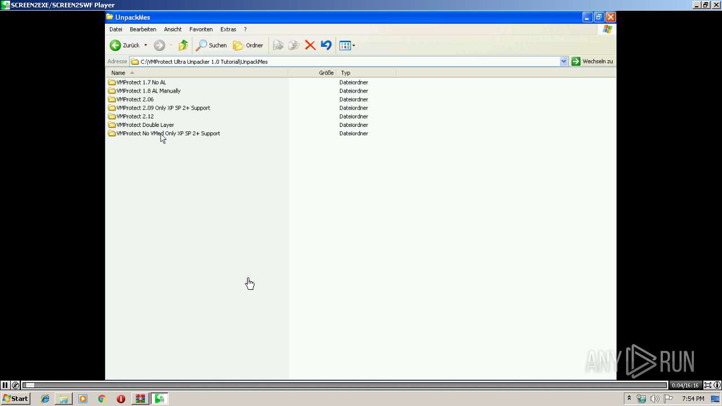Click the network tray icon
This screenshot has width=722, height=406.
pyautogui.click(x=641, y=399)
